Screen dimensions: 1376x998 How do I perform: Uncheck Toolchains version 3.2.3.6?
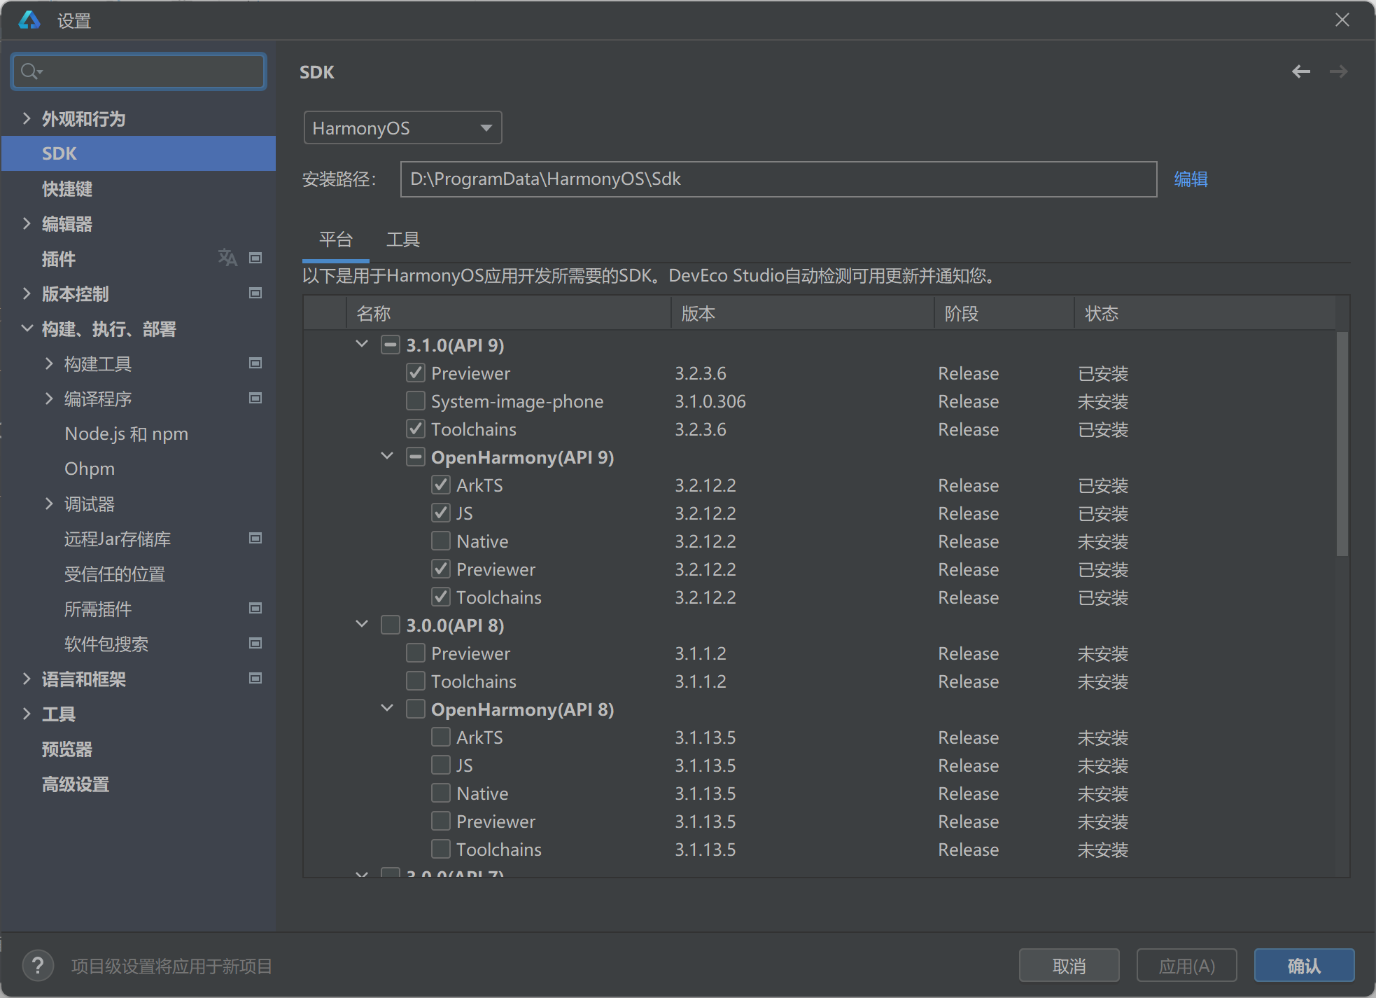click(416, 429)
